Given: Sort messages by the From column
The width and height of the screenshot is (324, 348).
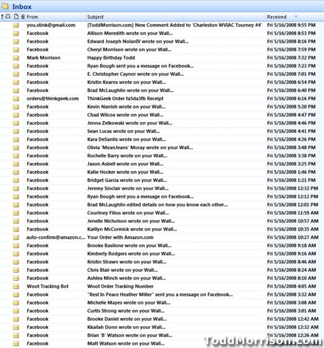Looking at the screenshot, I should (32, 17).
